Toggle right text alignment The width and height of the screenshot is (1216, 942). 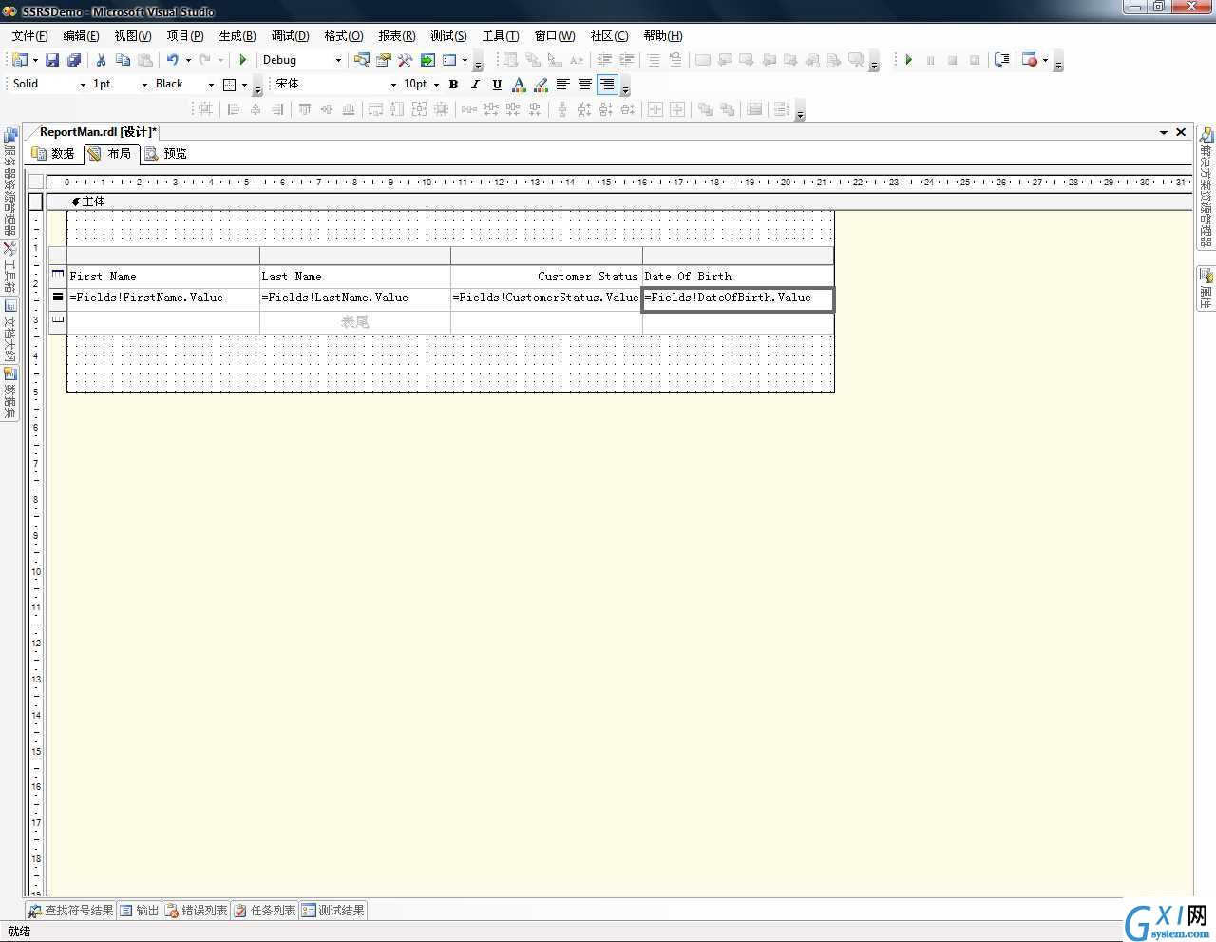pos(607,85)
